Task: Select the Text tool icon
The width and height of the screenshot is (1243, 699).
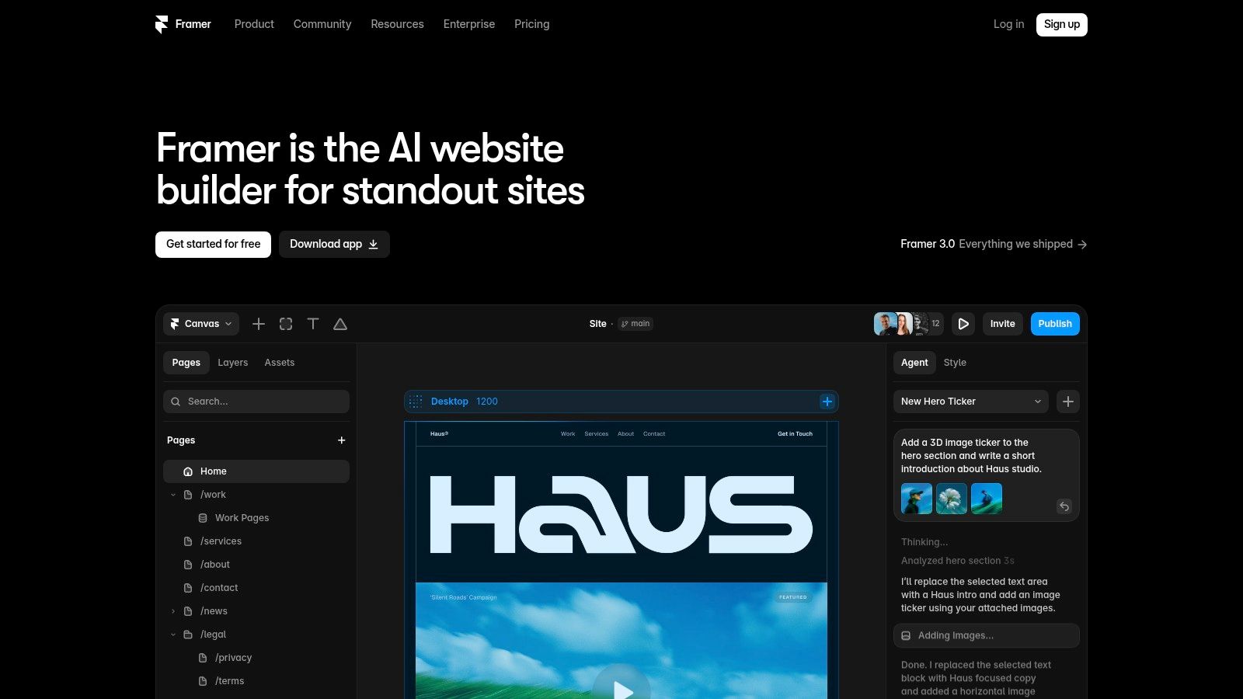Action: point(313,324)
